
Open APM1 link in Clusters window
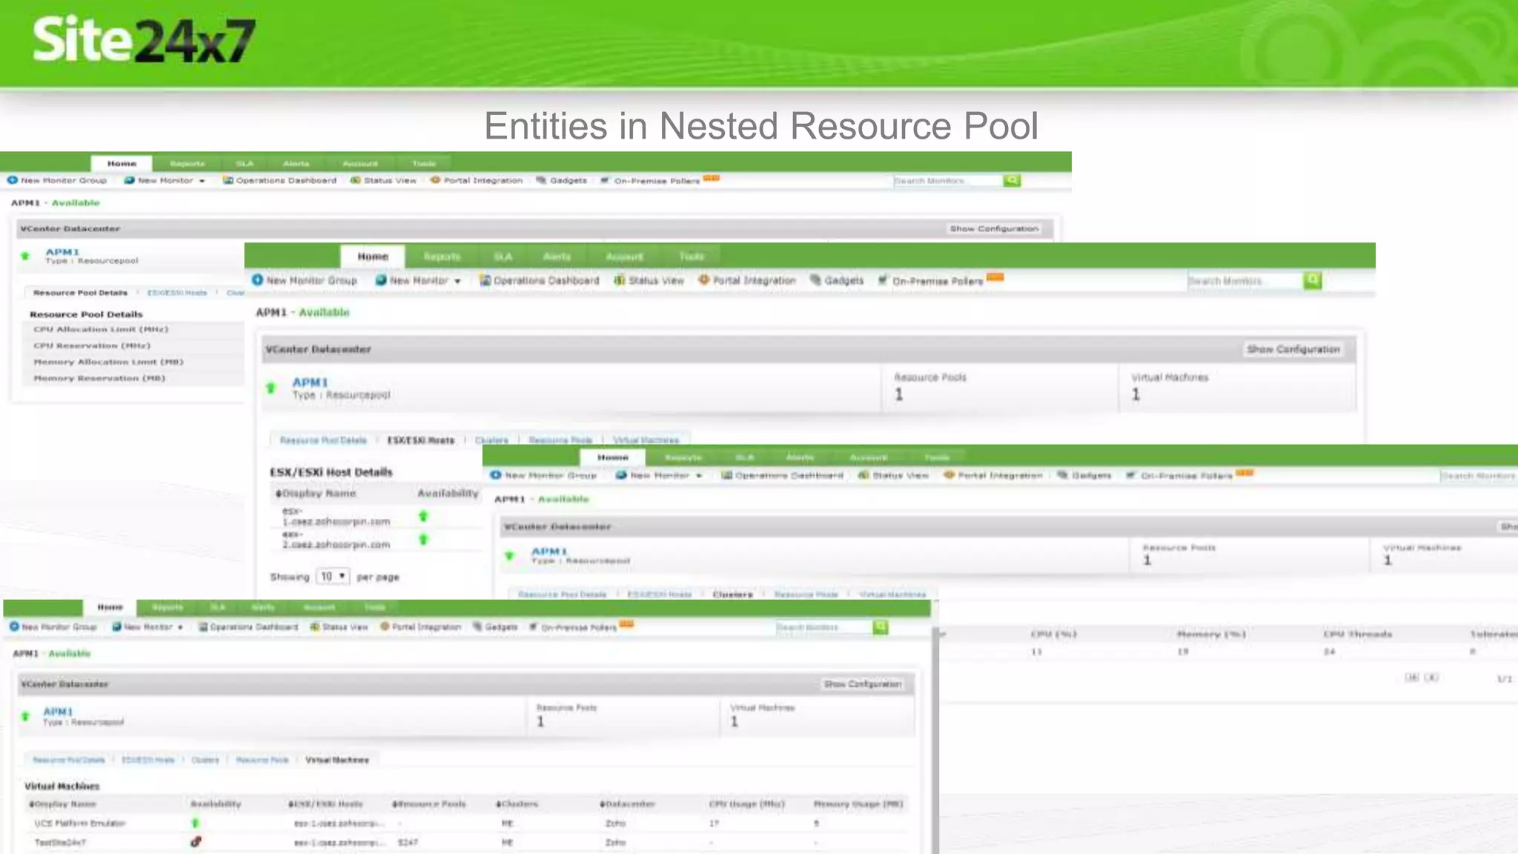(x=549, y=551)
